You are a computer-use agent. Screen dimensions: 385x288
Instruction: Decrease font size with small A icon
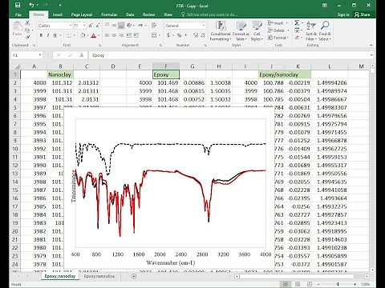coord(98,26)
